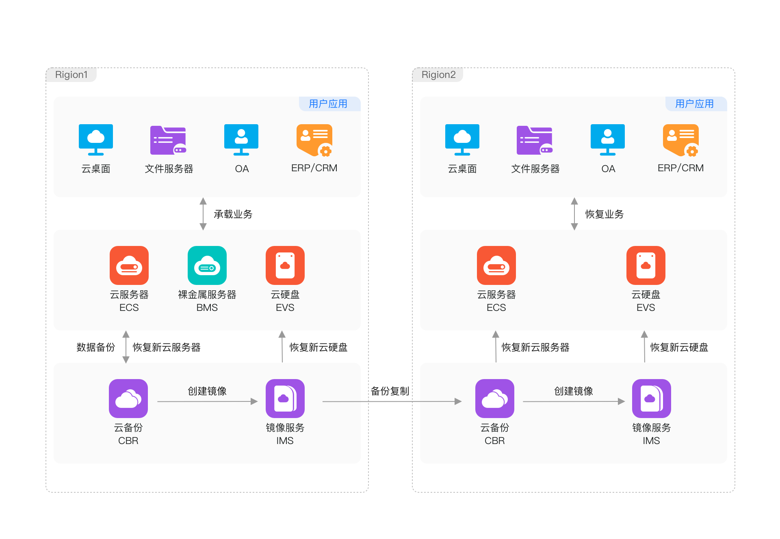Click the 恢复业务 label in Rigion2

(x=604, y=214)
